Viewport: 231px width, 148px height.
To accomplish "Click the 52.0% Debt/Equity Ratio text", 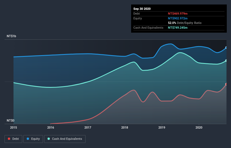I will pos(185,23).
